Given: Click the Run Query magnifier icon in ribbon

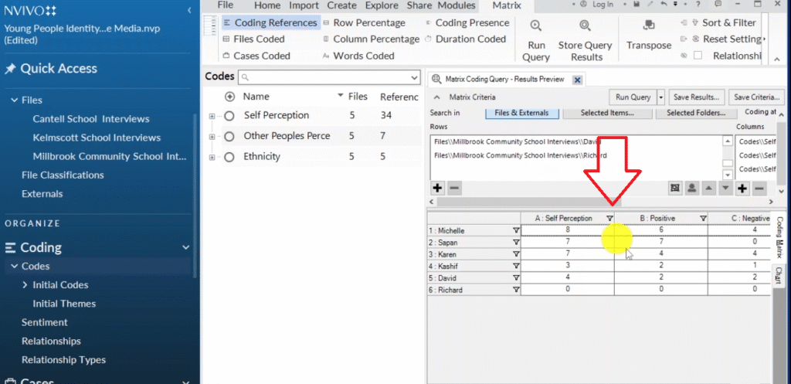Looking at the screenshot, I should (535, 26).
